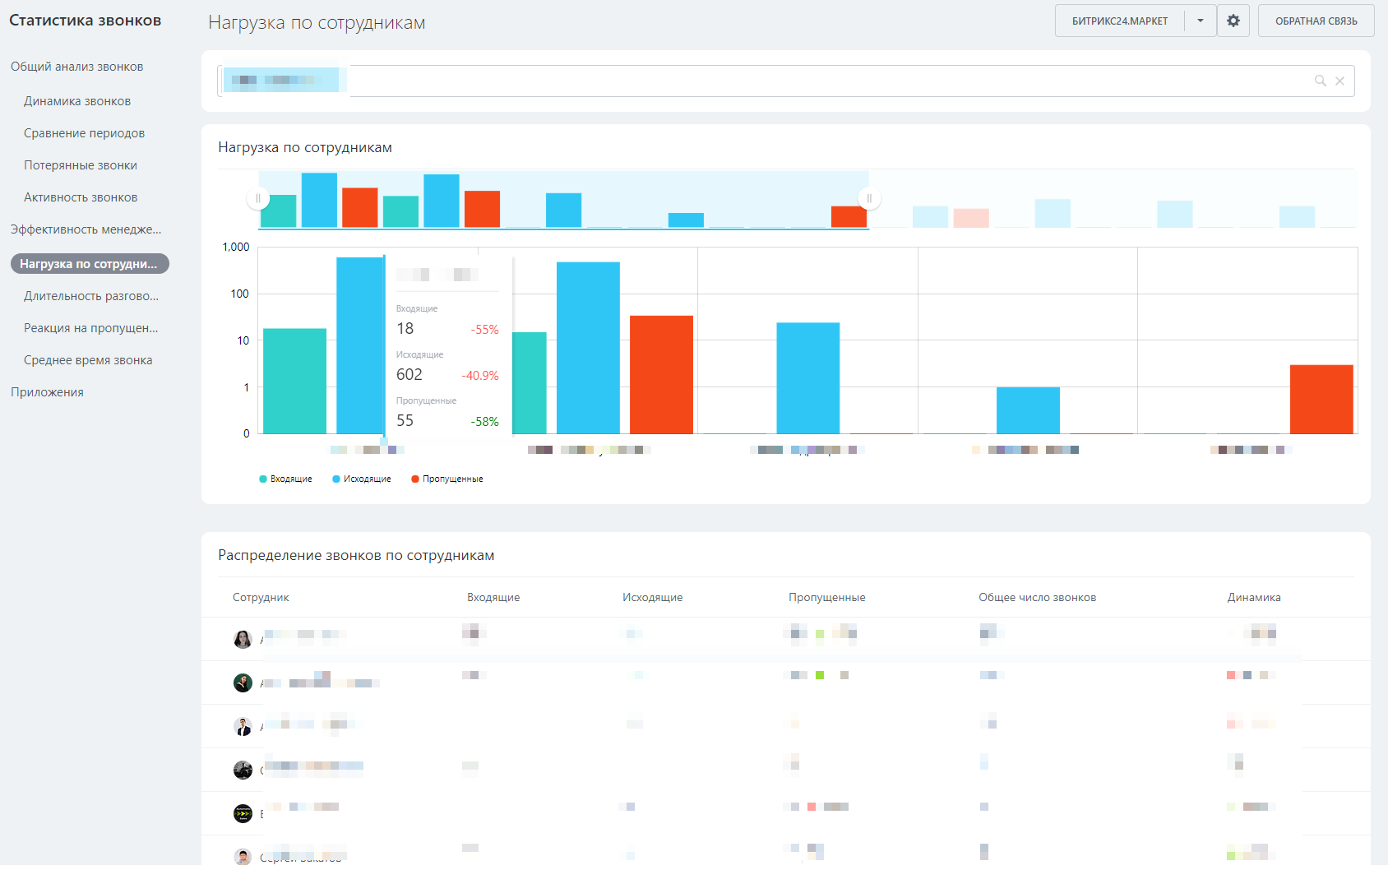The image size is (1388, 870).
Task: Toggle Пропущенные series in chart legend
Action: pos(447,479)
